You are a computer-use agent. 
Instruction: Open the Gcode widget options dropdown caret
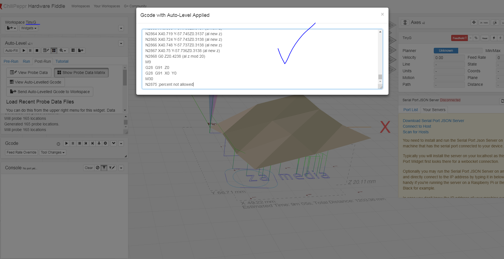pyautogui.click(x=121, y=144)
